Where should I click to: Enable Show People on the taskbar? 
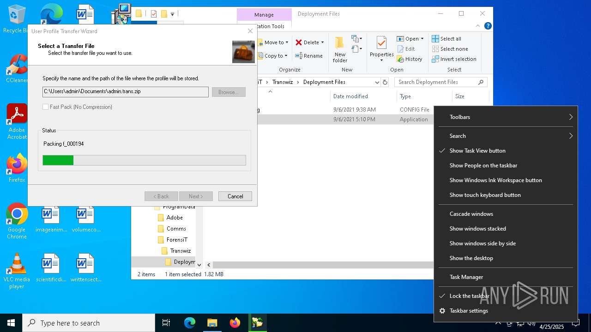(x=506, y=166)
